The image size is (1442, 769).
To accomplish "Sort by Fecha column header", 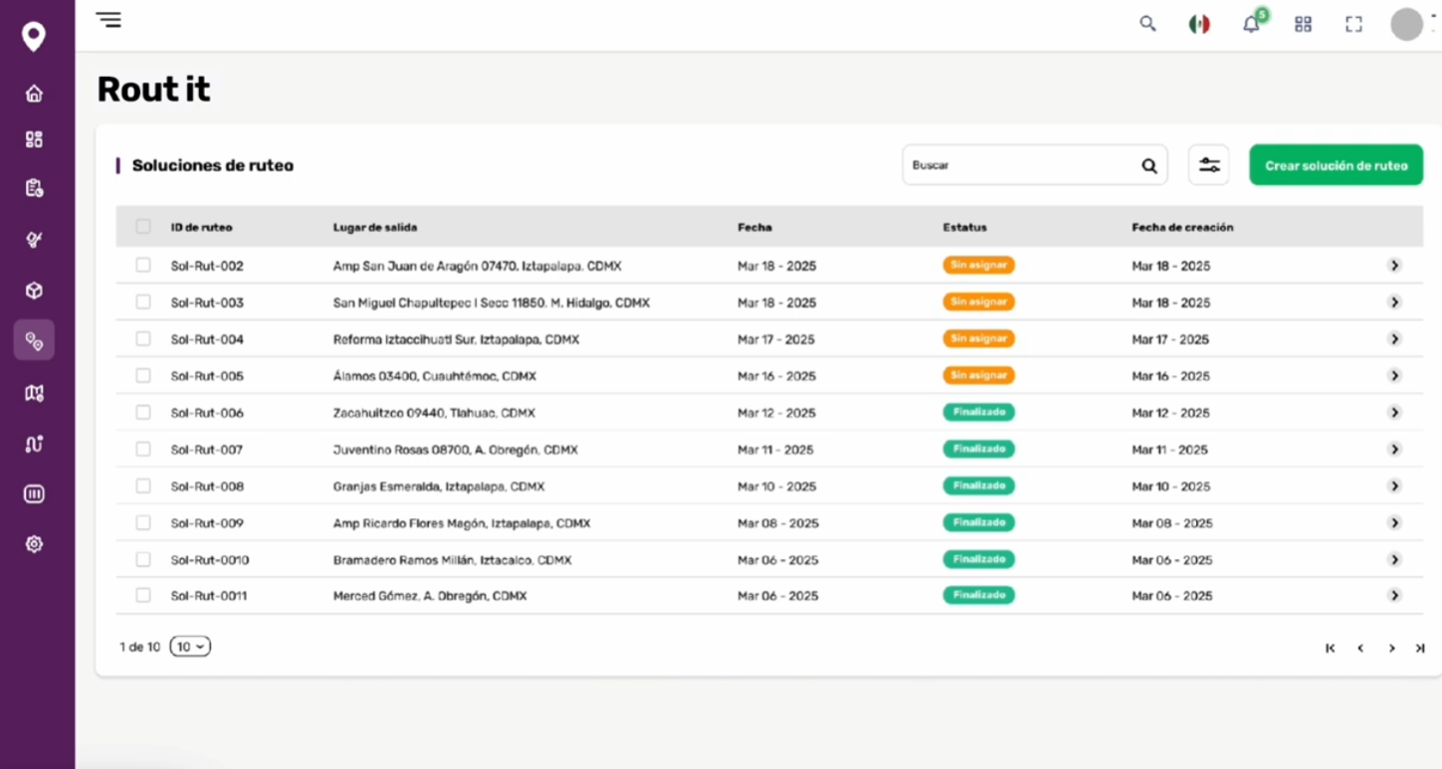I will click(x=754, y=228).
